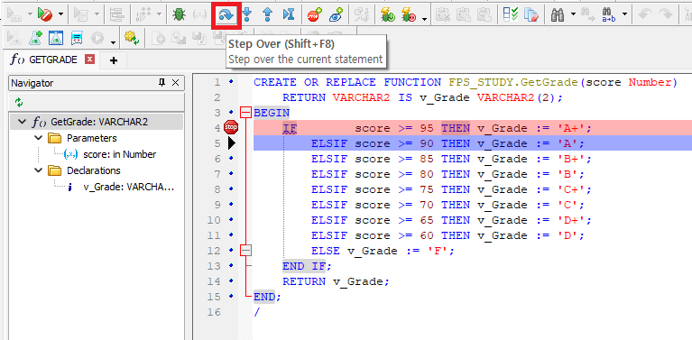Click the blue script code page icon
Image resolution: width=692 pixels, height=340 pixels.
tap(77, 39)
